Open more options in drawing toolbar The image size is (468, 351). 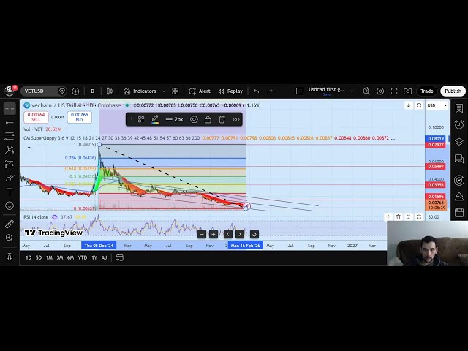(235, 119)
